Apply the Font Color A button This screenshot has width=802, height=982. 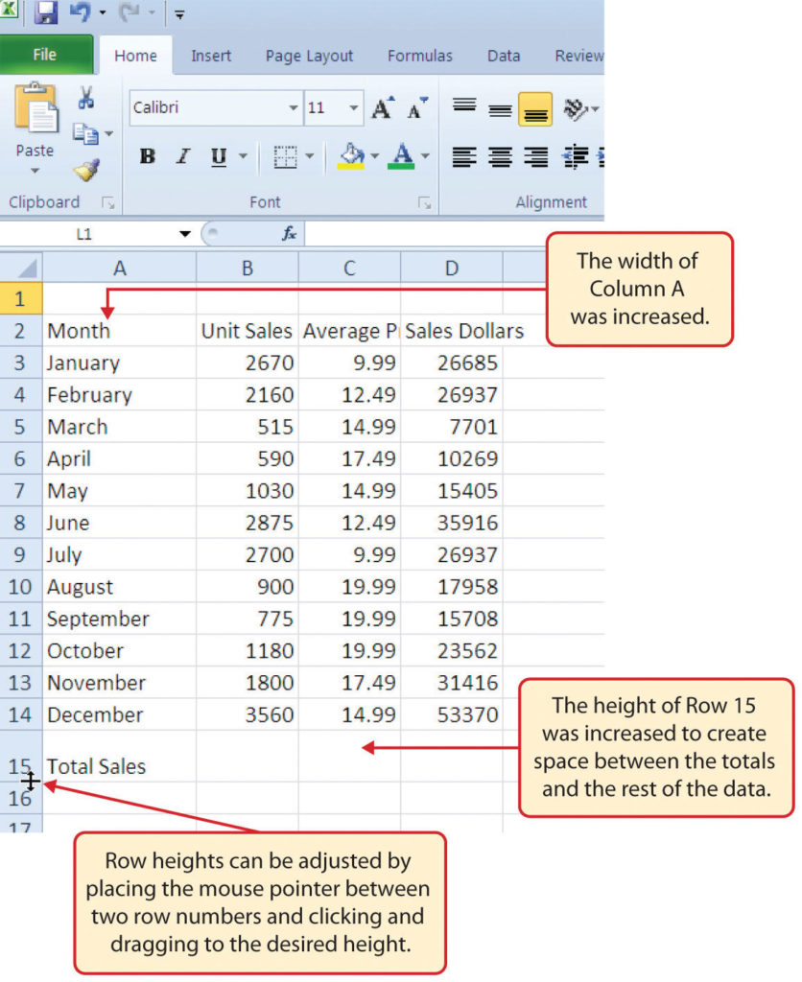(x=402, y=156)
